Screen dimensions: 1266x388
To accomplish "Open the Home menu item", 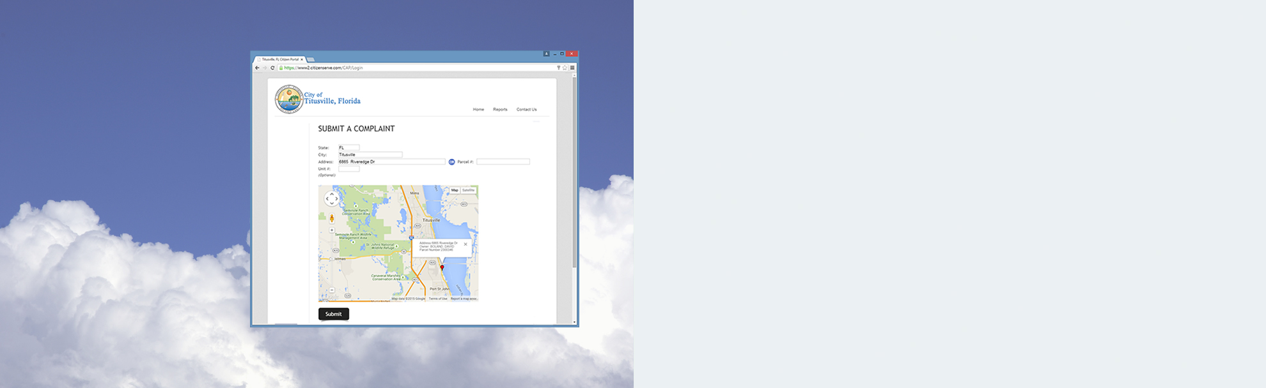I will (478, 110).
